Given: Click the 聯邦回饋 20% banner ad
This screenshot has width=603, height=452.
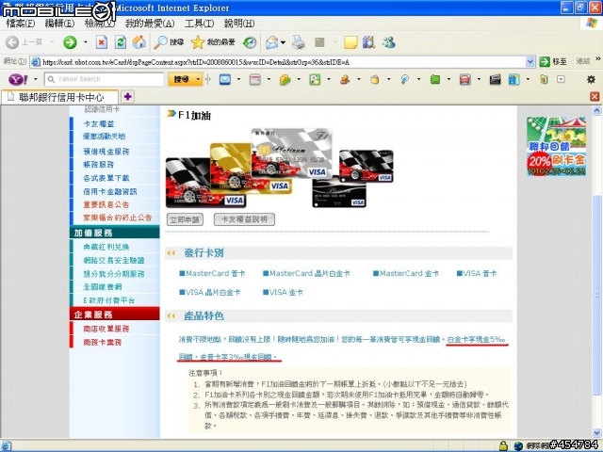Looking at the screenshot, I should point(557,147).
